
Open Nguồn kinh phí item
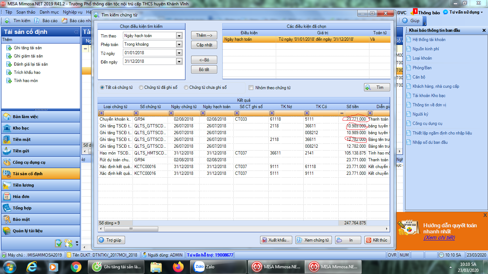425,49
